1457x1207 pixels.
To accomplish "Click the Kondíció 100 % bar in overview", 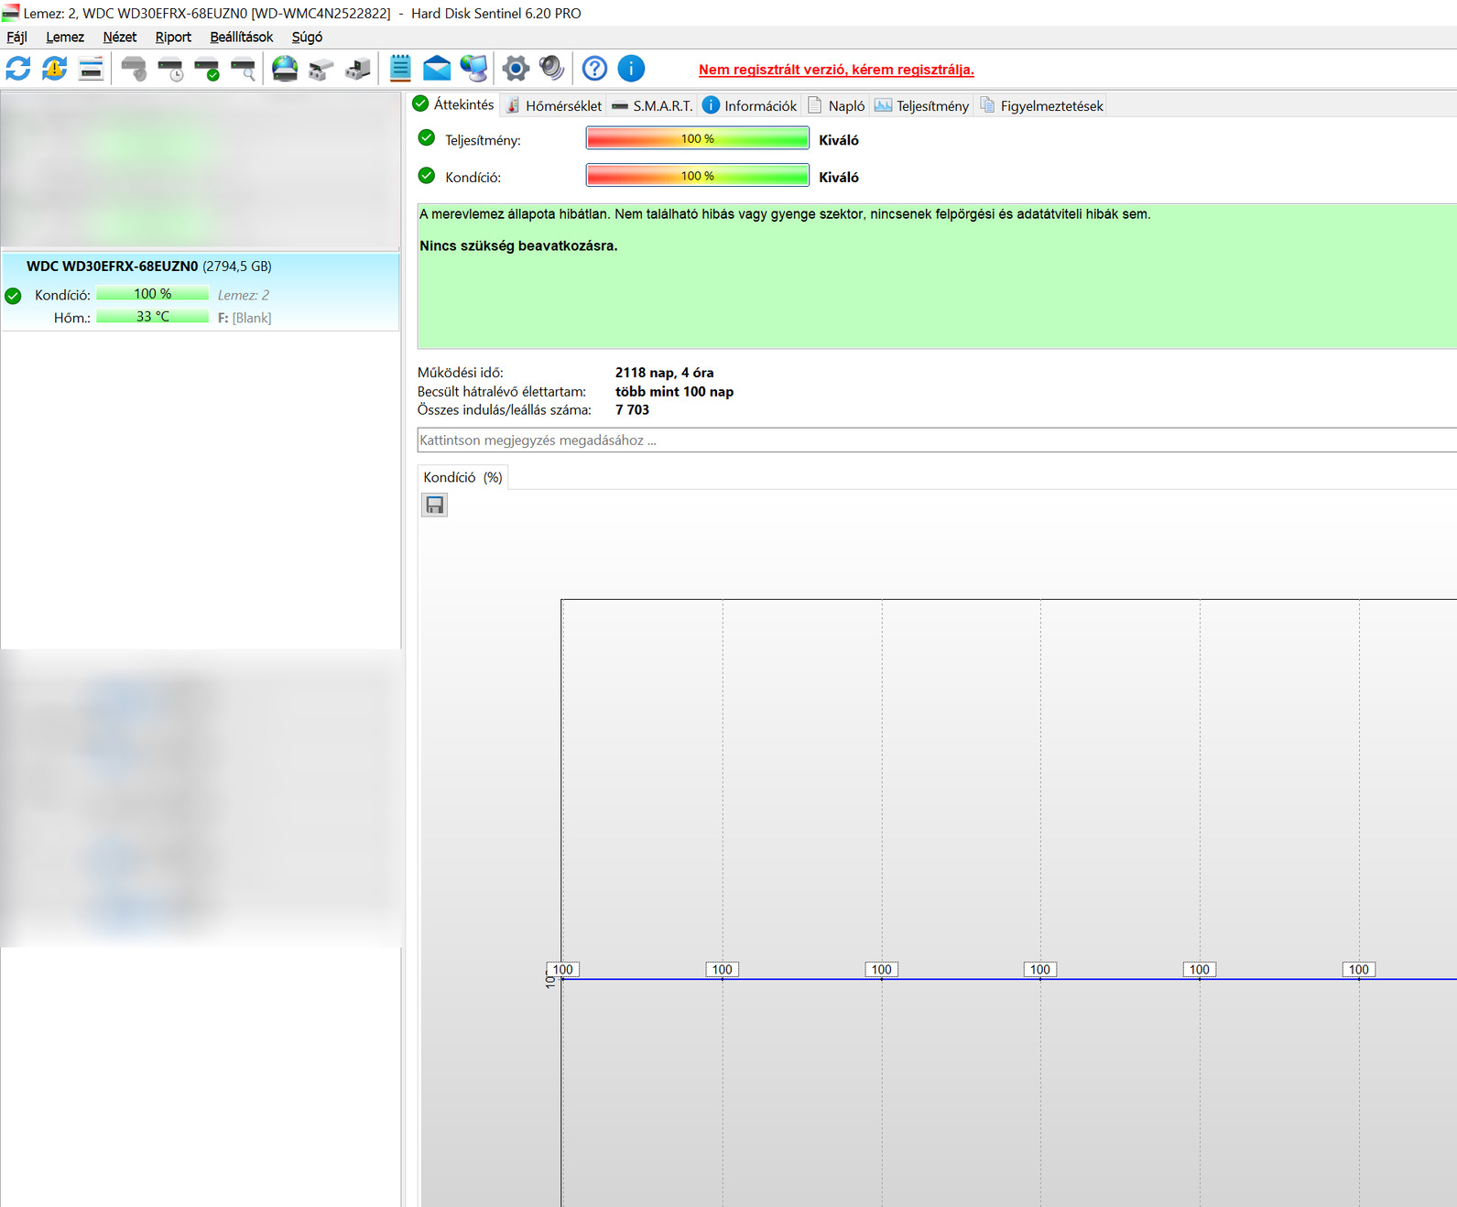I will click(x=697, y=175).
